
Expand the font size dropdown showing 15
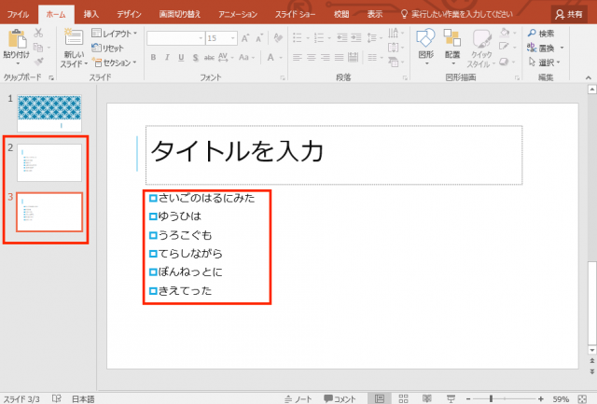click(235, 38)
